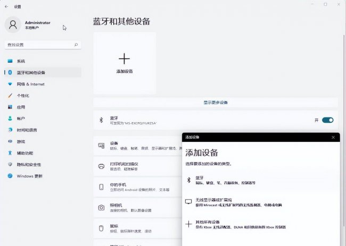Click the 应用 apps icon

[x=10, y=107]
